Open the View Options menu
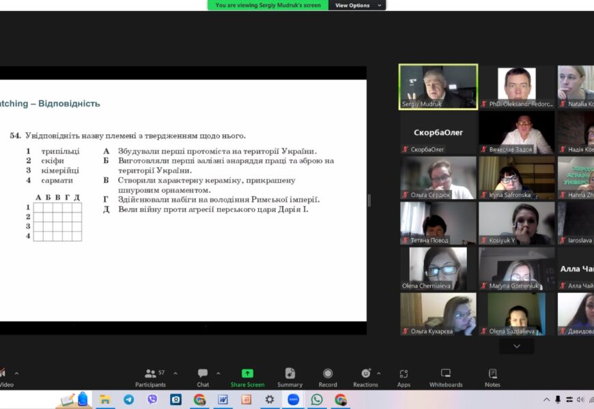Image resolution: width=594 pixels, height=409 pixels. [356, 5]
